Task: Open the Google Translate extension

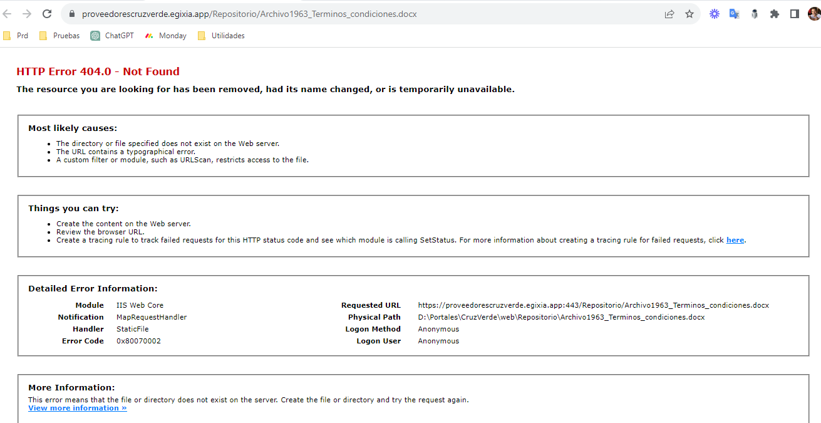Action: click(x=735, y=14)
